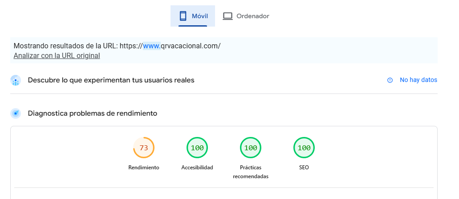Select the Prácticas recomendadas score gauge
The image size is (459, 199).
coord(251,148)
